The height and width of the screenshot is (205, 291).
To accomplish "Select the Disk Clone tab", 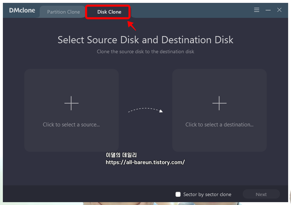I will click(x=109, y=12).
